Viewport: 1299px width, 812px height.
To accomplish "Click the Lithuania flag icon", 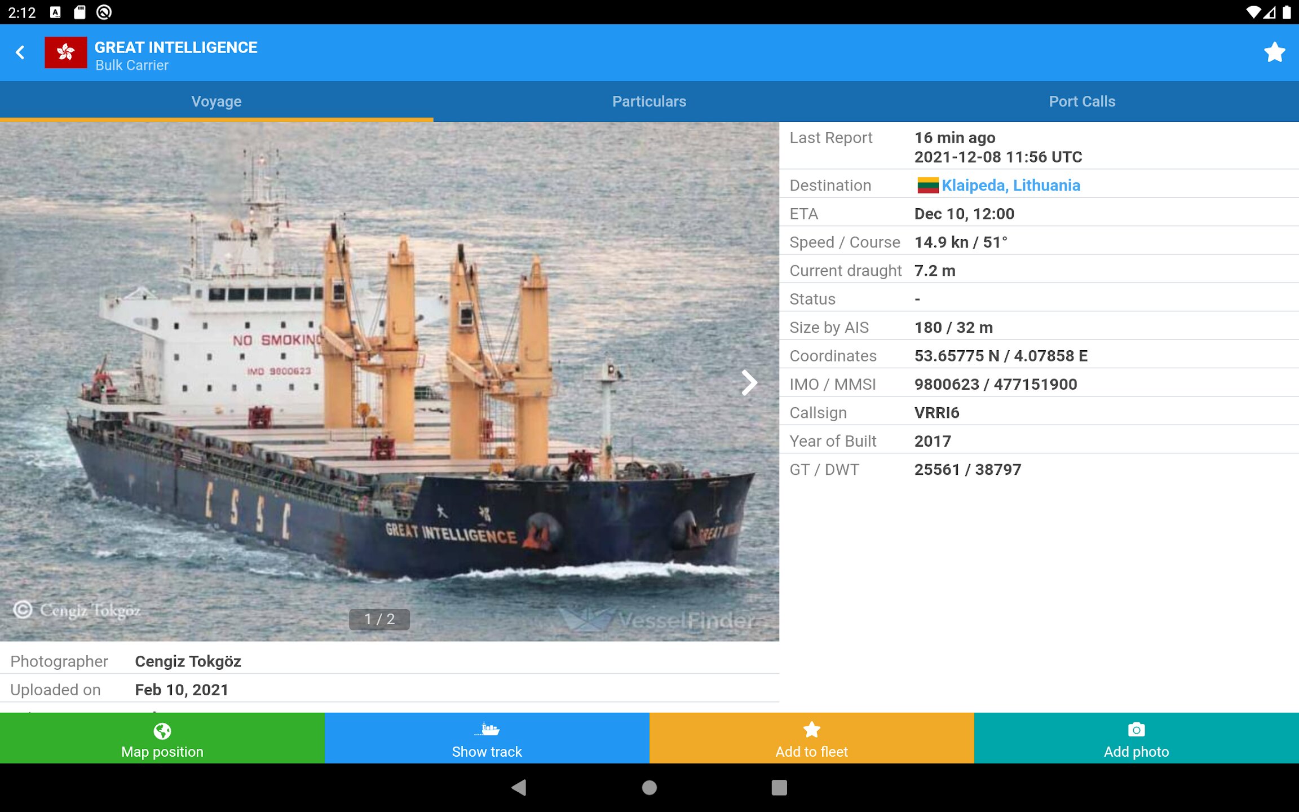I will (x=927, y=186).
